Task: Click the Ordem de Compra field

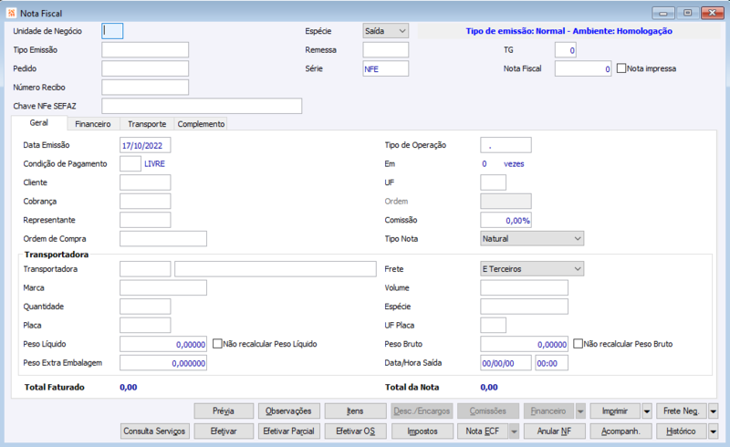Action: tap(163, 238)
